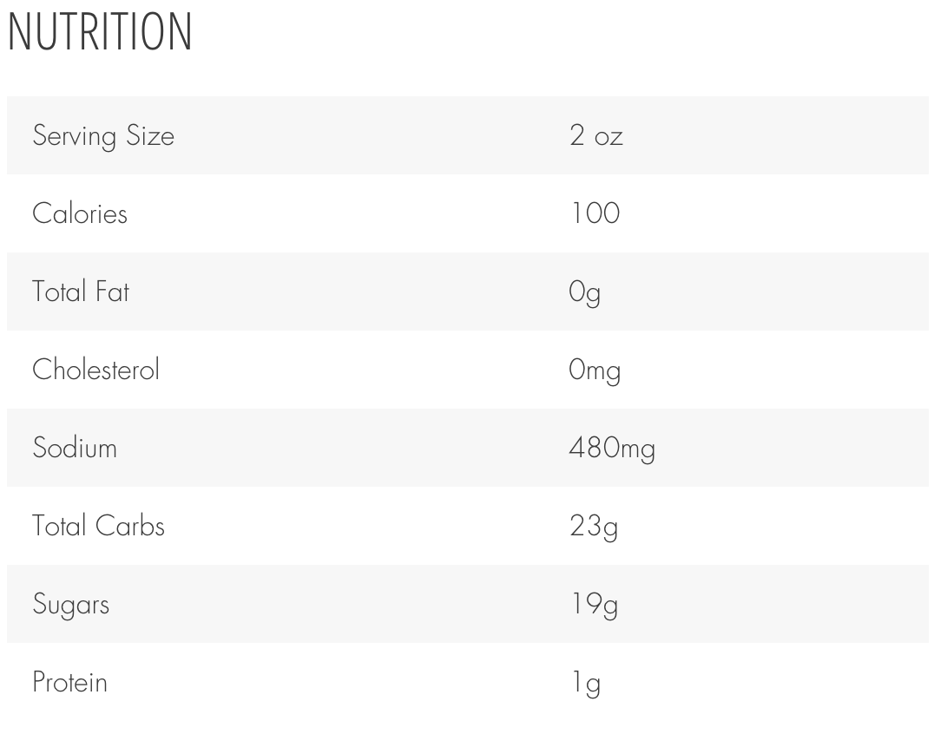Click the shaded Serving Size table row

coord(468,135)
